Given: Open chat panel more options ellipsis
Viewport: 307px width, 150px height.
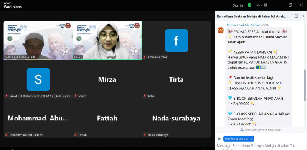Looking at the screenshot, I should point(290,16).
